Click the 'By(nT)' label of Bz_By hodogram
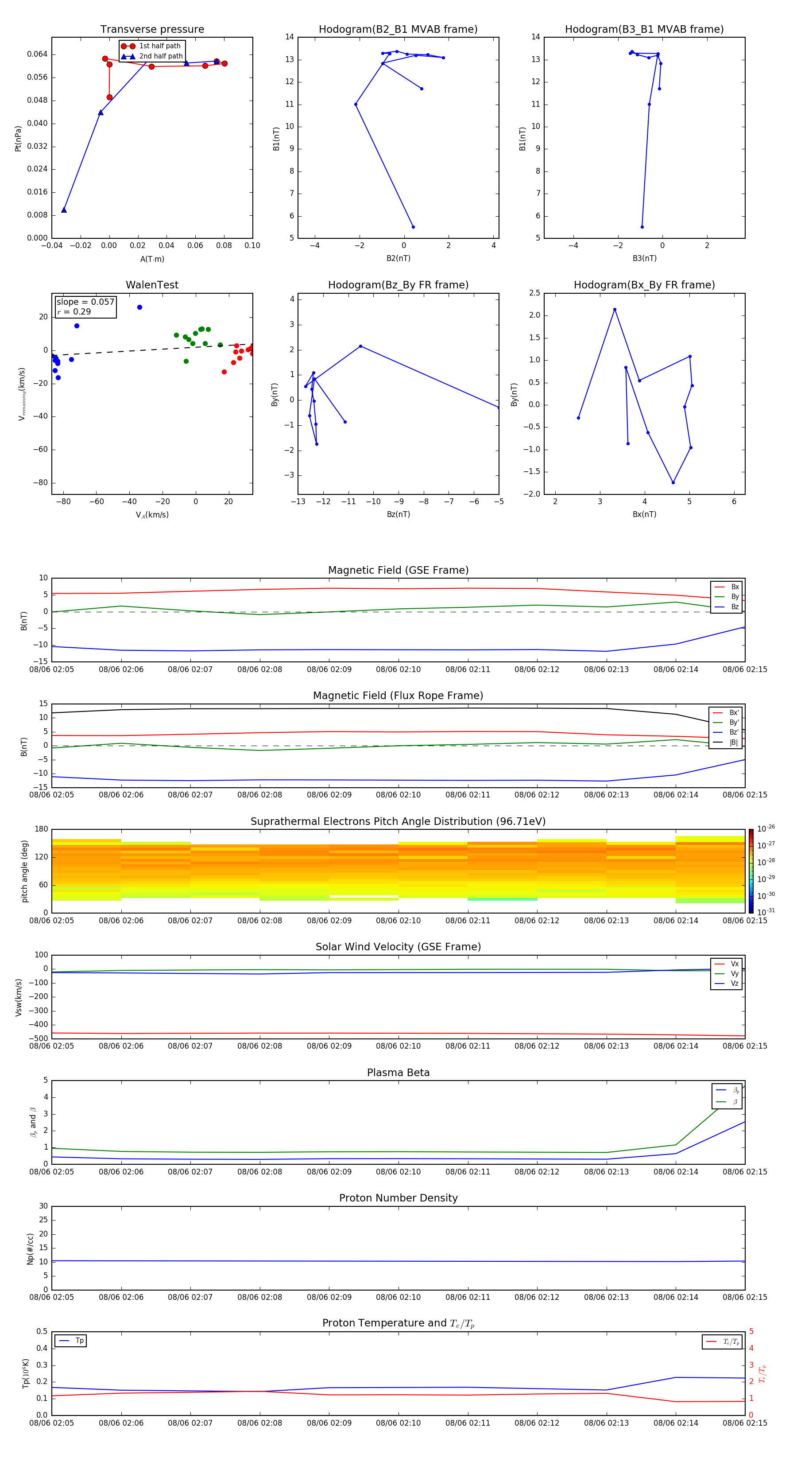 pos(275,394)
